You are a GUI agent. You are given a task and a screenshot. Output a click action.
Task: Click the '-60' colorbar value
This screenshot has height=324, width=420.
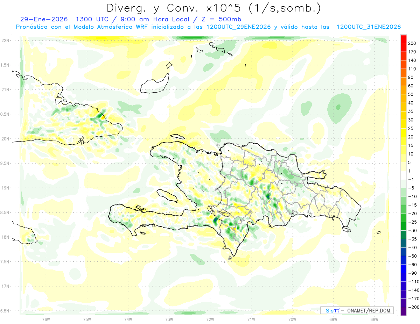pos(413,265)
